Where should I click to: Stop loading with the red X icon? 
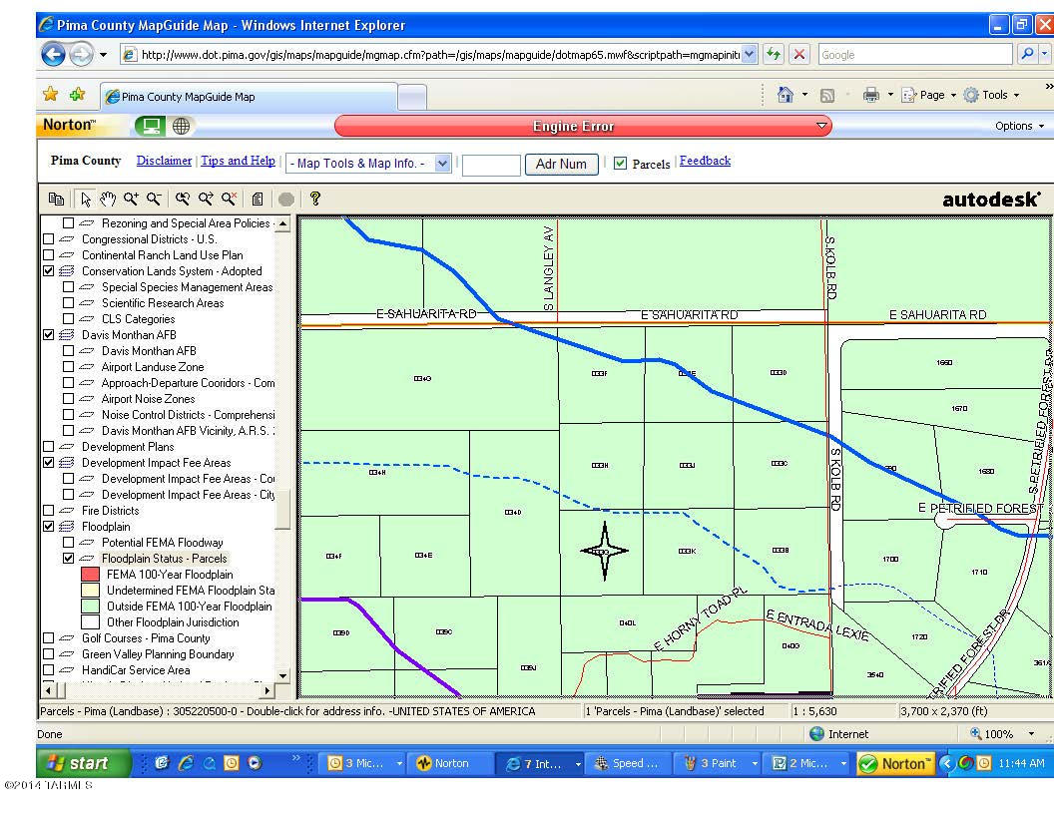pyautogui.click(x=799, y=55)
